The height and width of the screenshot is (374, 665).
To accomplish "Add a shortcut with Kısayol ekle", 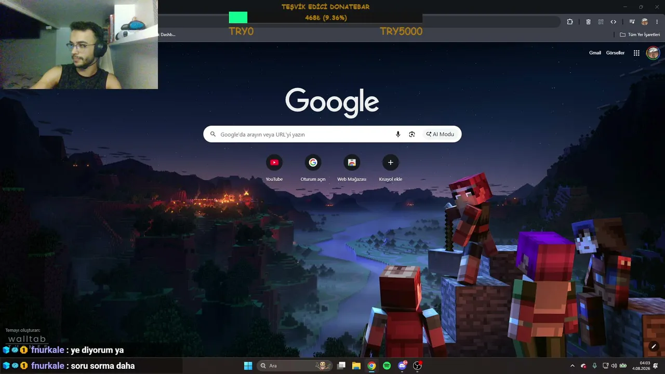I will (x=391, y=168).
